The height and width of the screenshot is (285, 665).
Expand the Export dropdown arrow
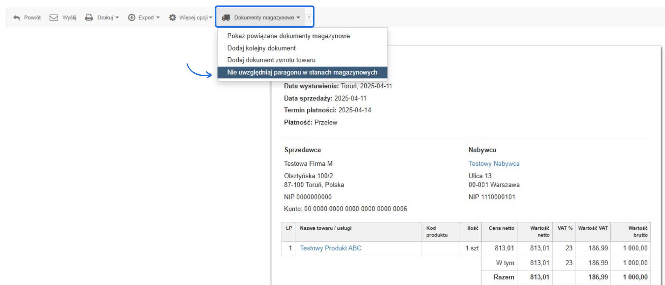click(158, 18)
